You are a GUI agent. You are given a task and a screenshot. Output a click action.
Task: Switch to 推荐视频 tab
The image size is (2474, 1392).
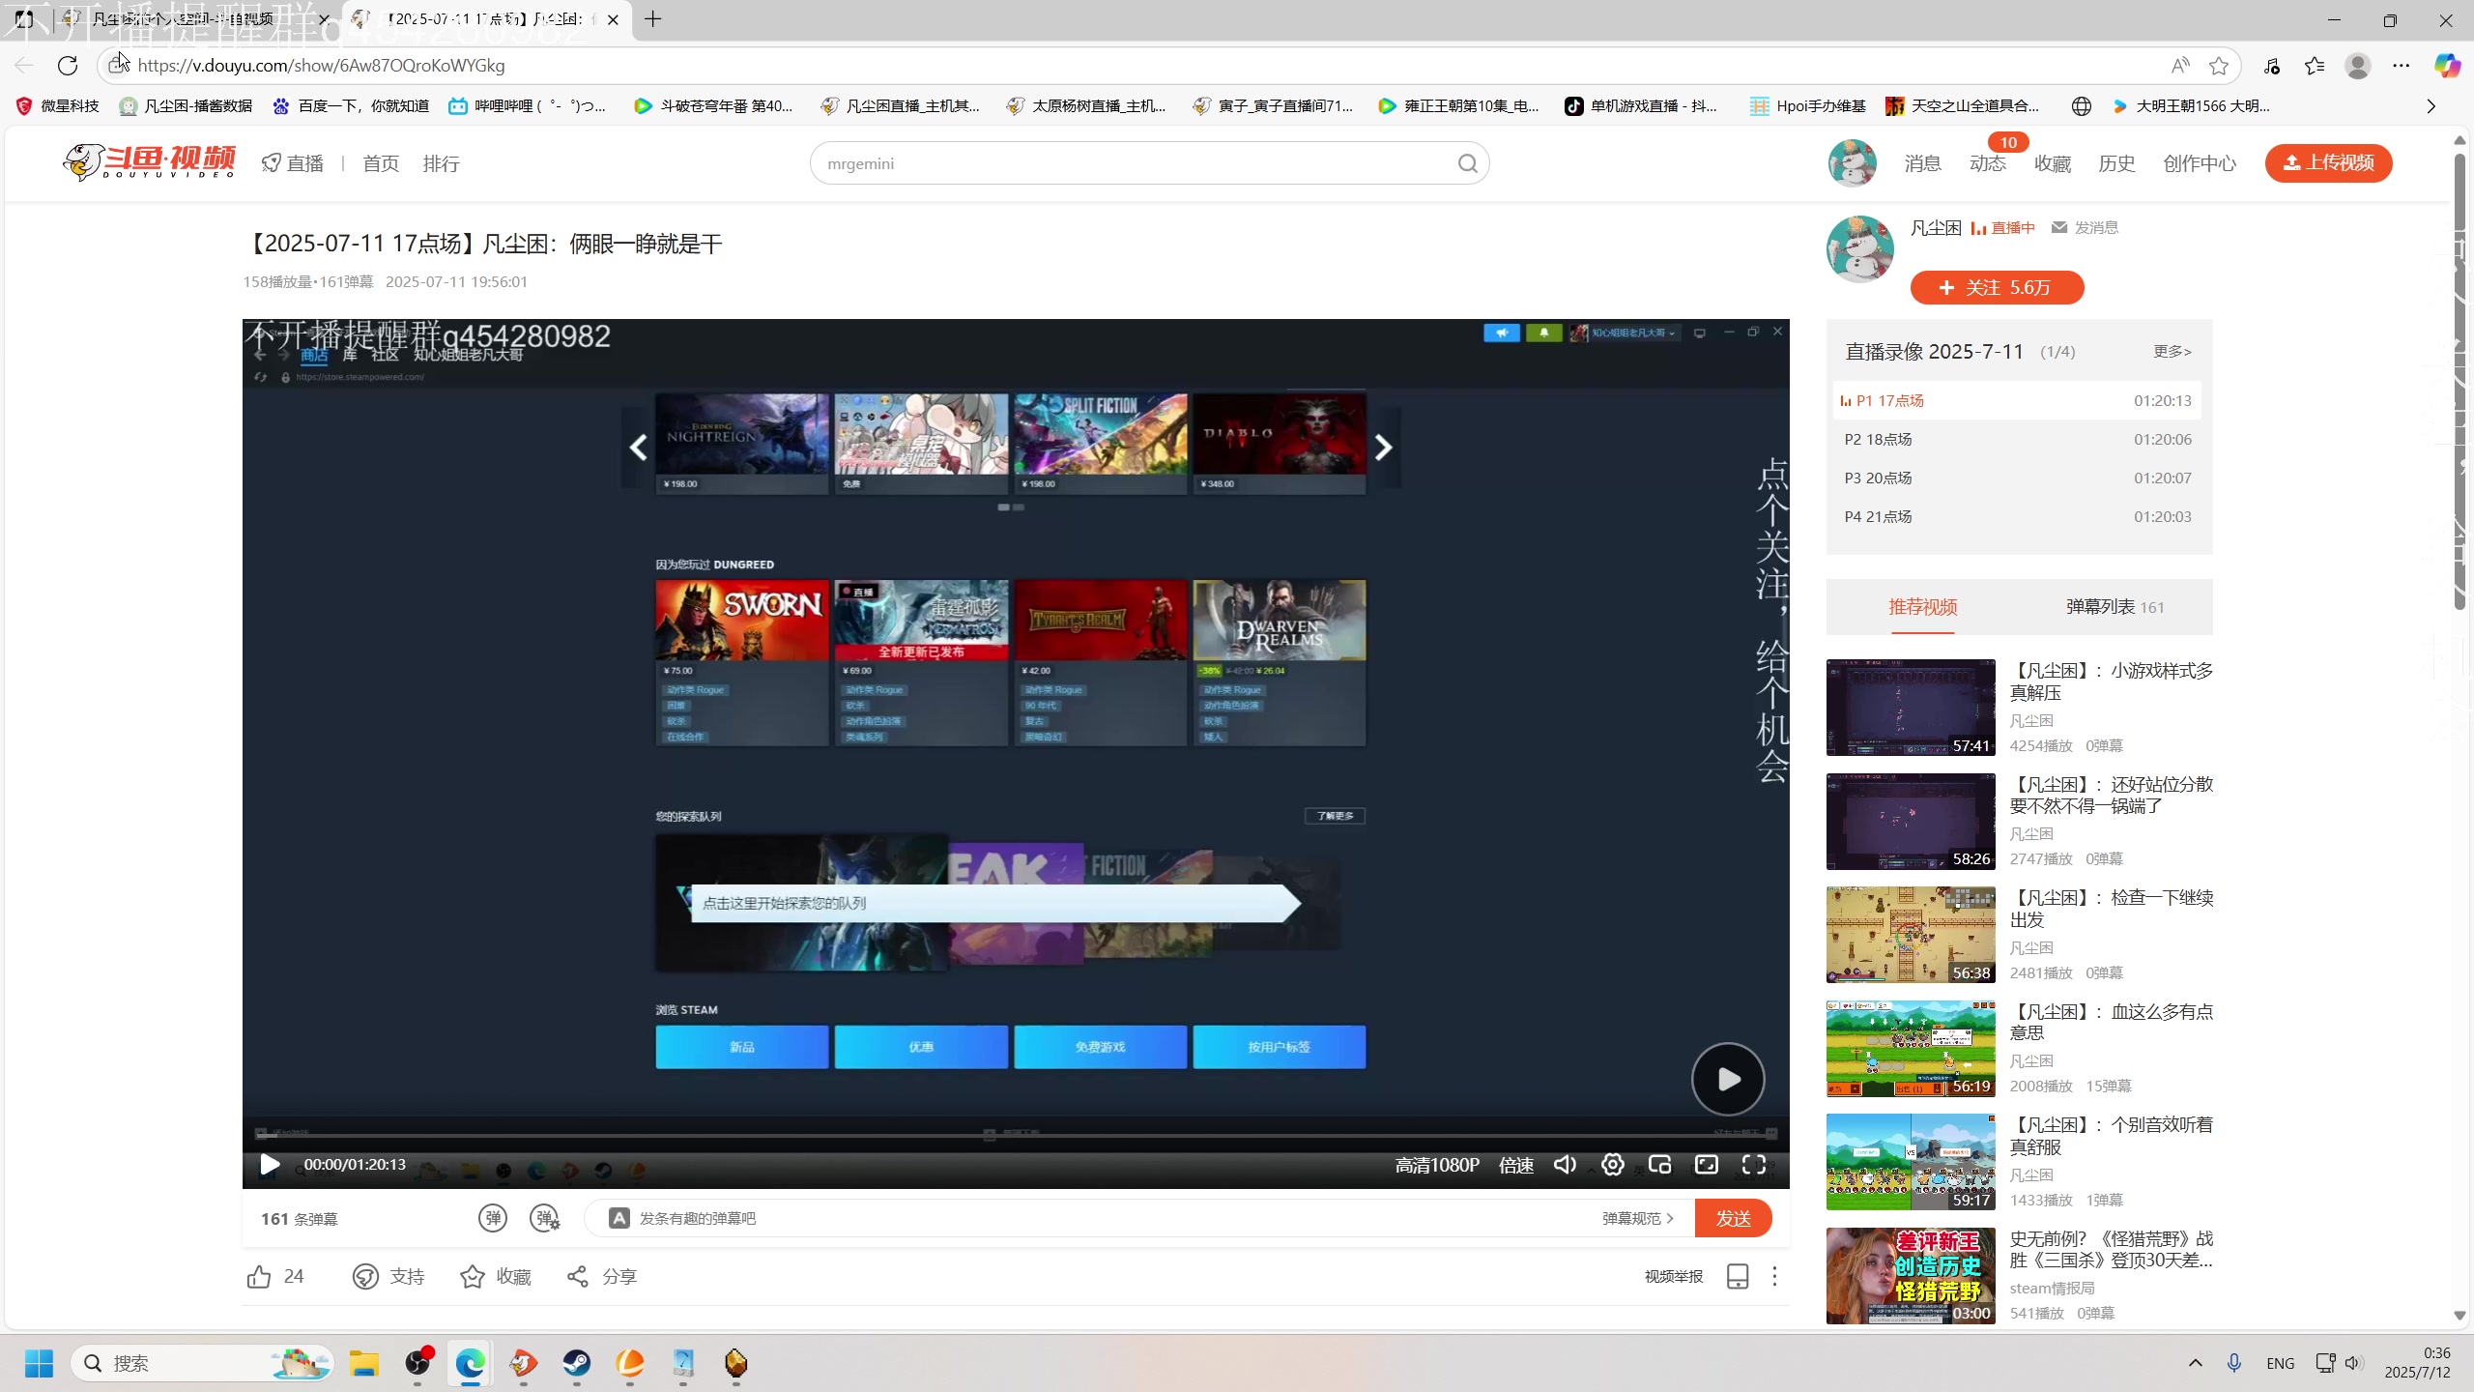click(x=1922, y=607)
